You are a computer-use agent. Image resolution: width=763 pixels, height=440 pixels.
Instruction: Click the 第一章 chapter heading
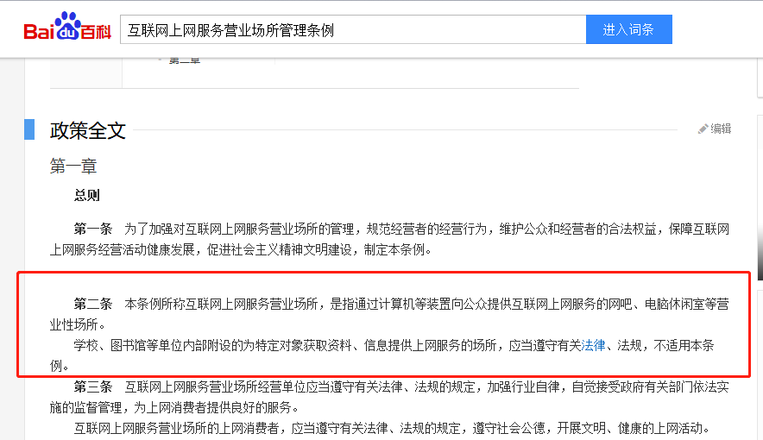pyautogui.click(x=73, y=166)
